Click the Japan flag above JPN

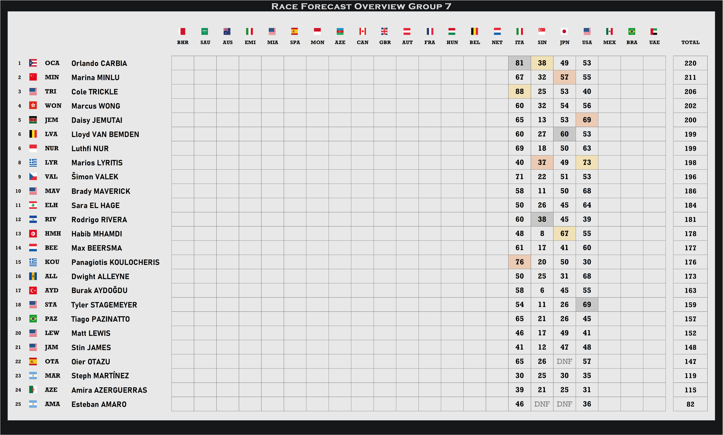pos(564,31)
